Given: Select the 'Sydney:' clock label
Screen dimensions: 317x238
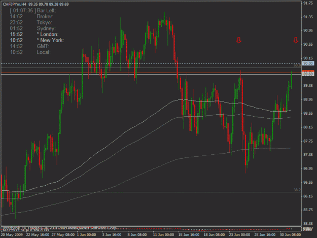Looking at the screenshot, I should [x=46, y=28].
